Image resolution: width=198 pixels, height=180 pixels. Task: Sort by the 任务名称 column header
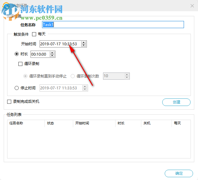coord(26,123)
